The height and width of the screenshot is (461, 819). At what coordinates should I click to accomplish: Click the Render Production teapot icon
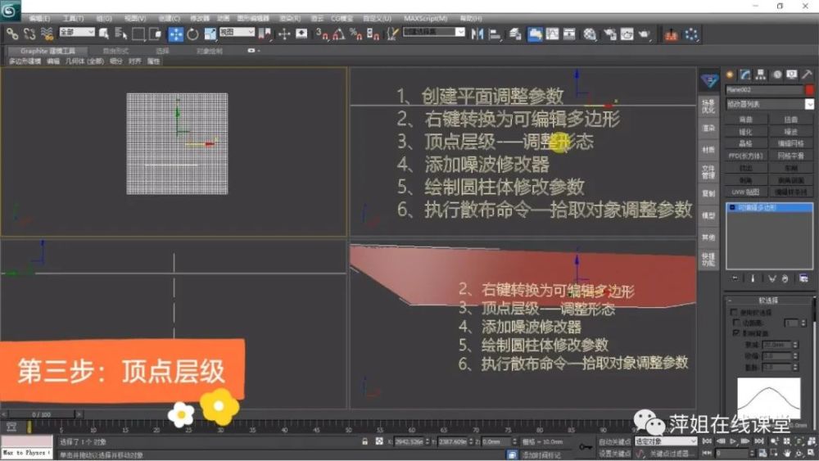click(x=644, y=34)
